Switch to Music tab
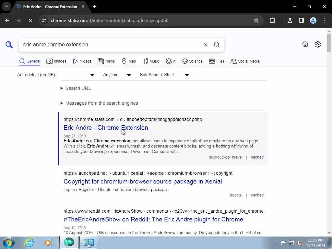 coord(151,61)
